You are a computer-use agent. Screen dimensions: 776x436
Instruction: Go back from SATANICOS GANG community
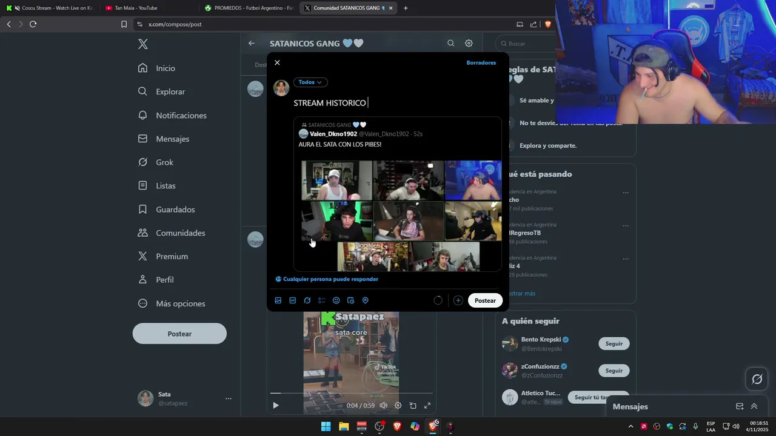tap(252, 44)
